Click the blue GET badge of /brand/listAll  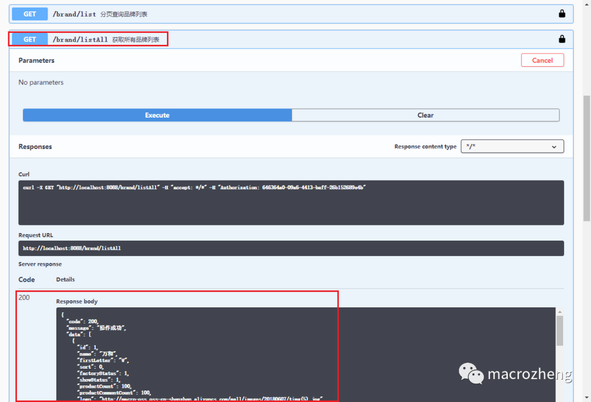coord(30,39)
